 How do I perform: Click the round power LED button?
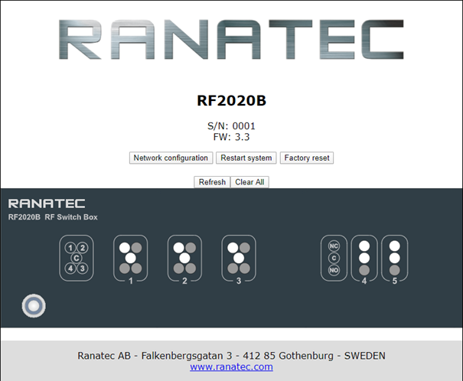point(34,306)
